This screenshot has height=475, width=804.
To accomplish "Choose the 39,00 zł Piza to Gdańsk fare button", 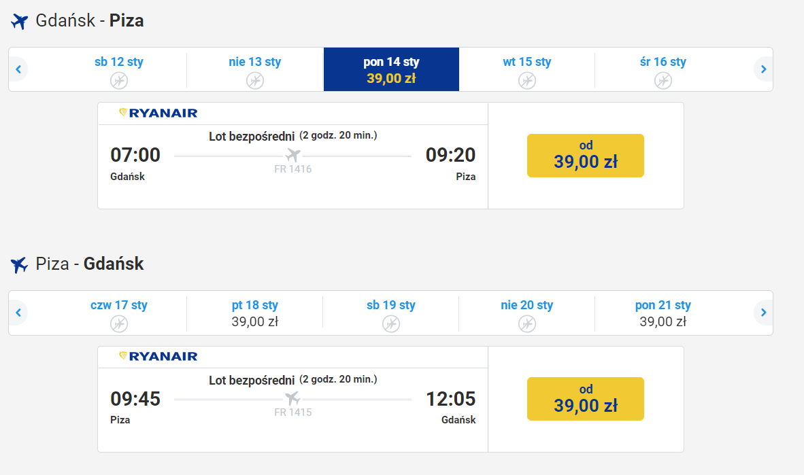I will click(586, 399).
